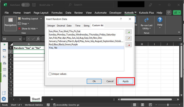Click the Re-run Last Utility icon
184x107 pixels.
[x=146, y=20]
